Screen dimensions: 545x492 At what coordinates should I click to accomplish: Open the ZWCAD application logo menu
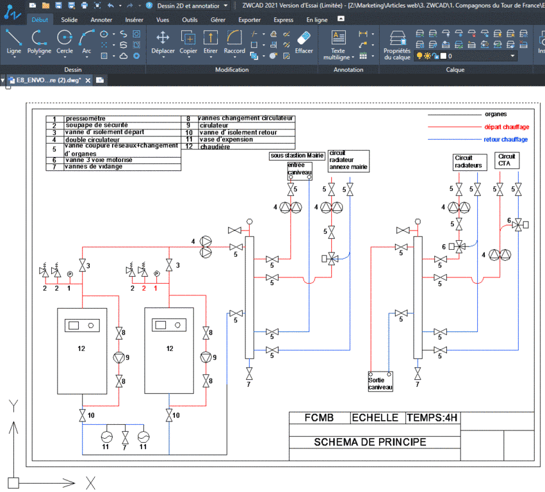(x=12, y=12)
